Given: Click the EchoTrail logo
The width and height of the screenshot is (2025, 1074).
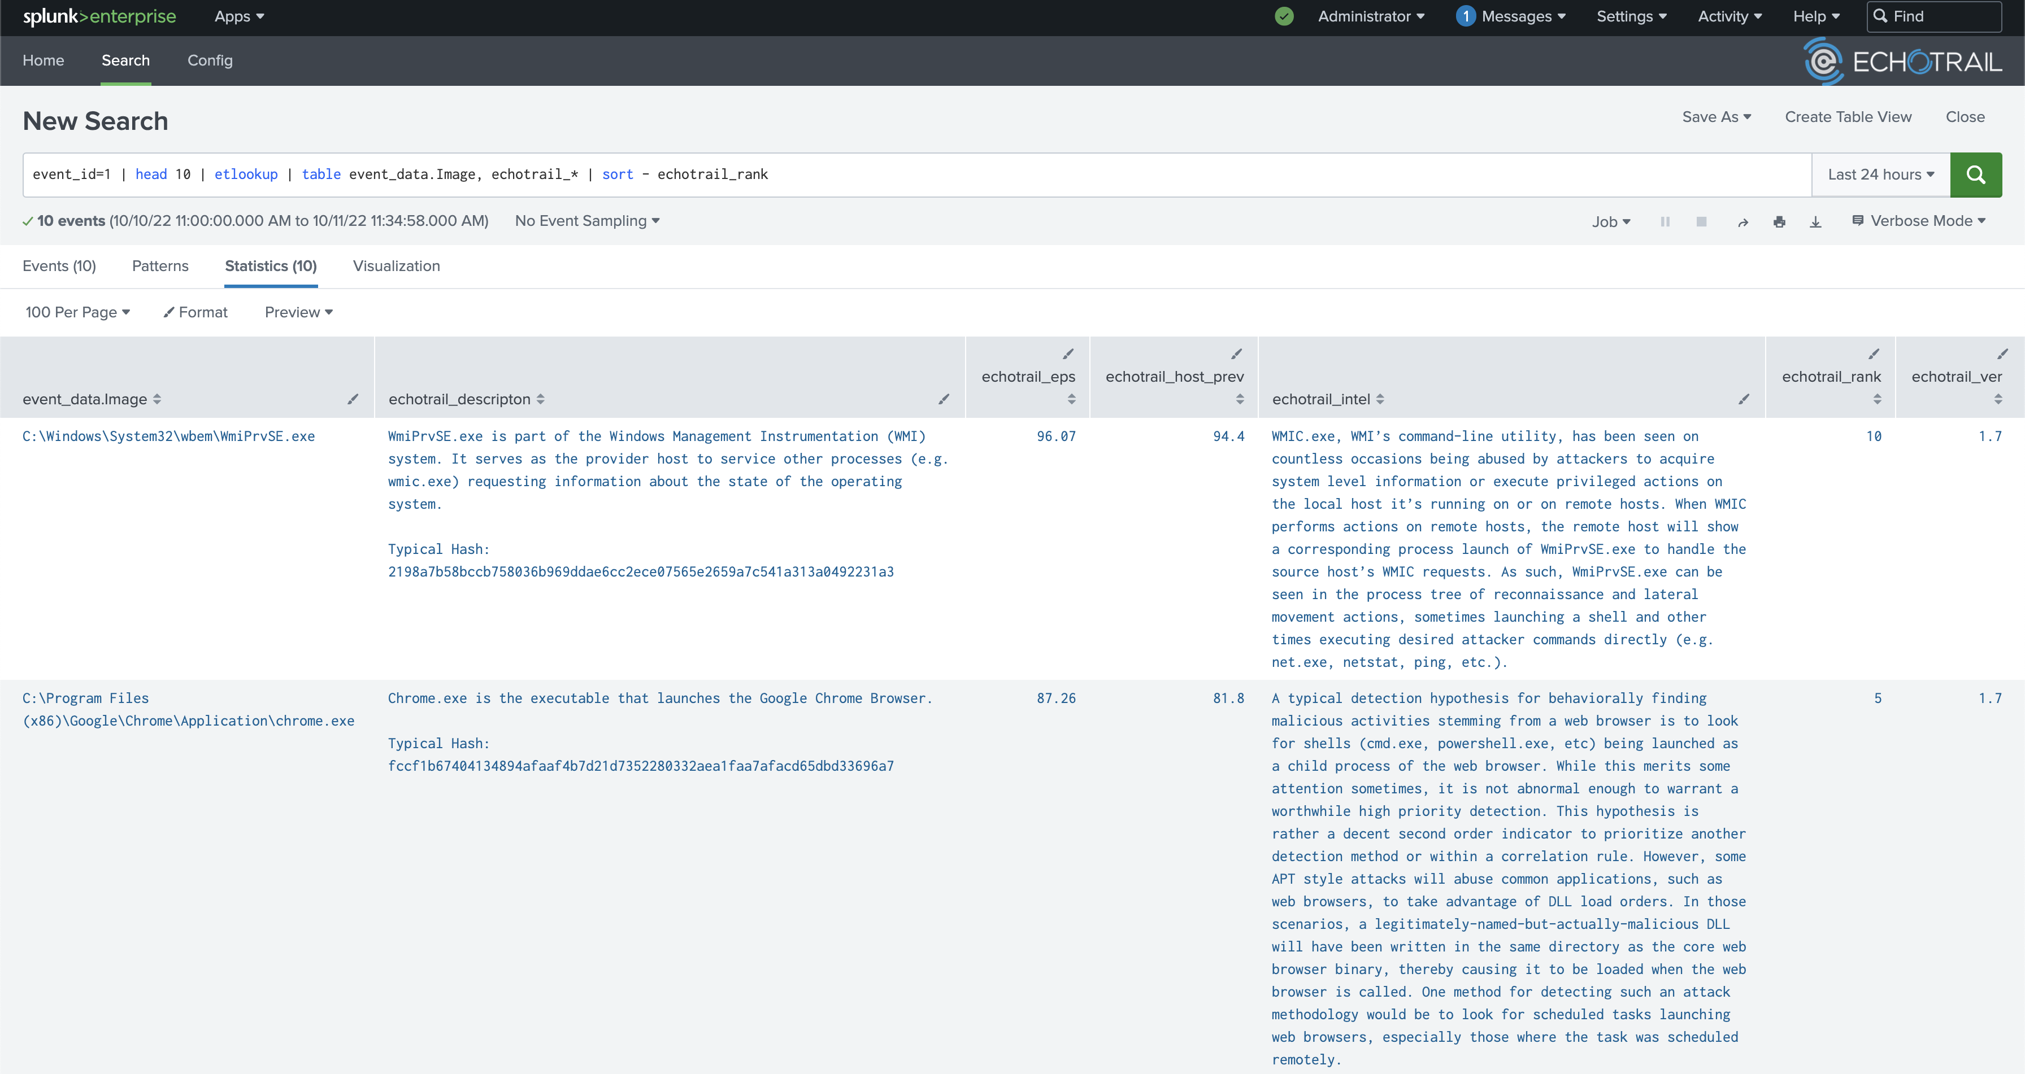Looking at the screenshot, I should [x=1902, y=62].
